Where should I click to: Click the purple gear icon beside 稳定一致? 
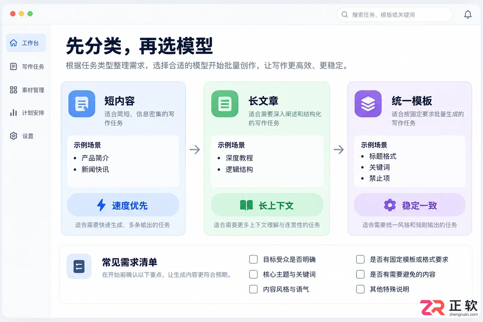390,205
